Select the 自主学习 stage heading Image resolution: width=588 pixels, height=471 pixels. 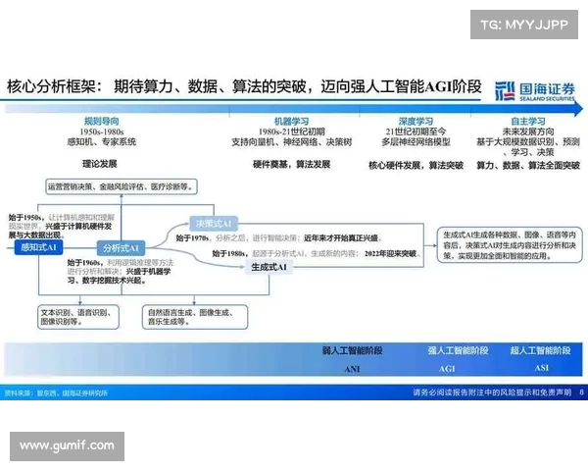(x=527, y=122)
